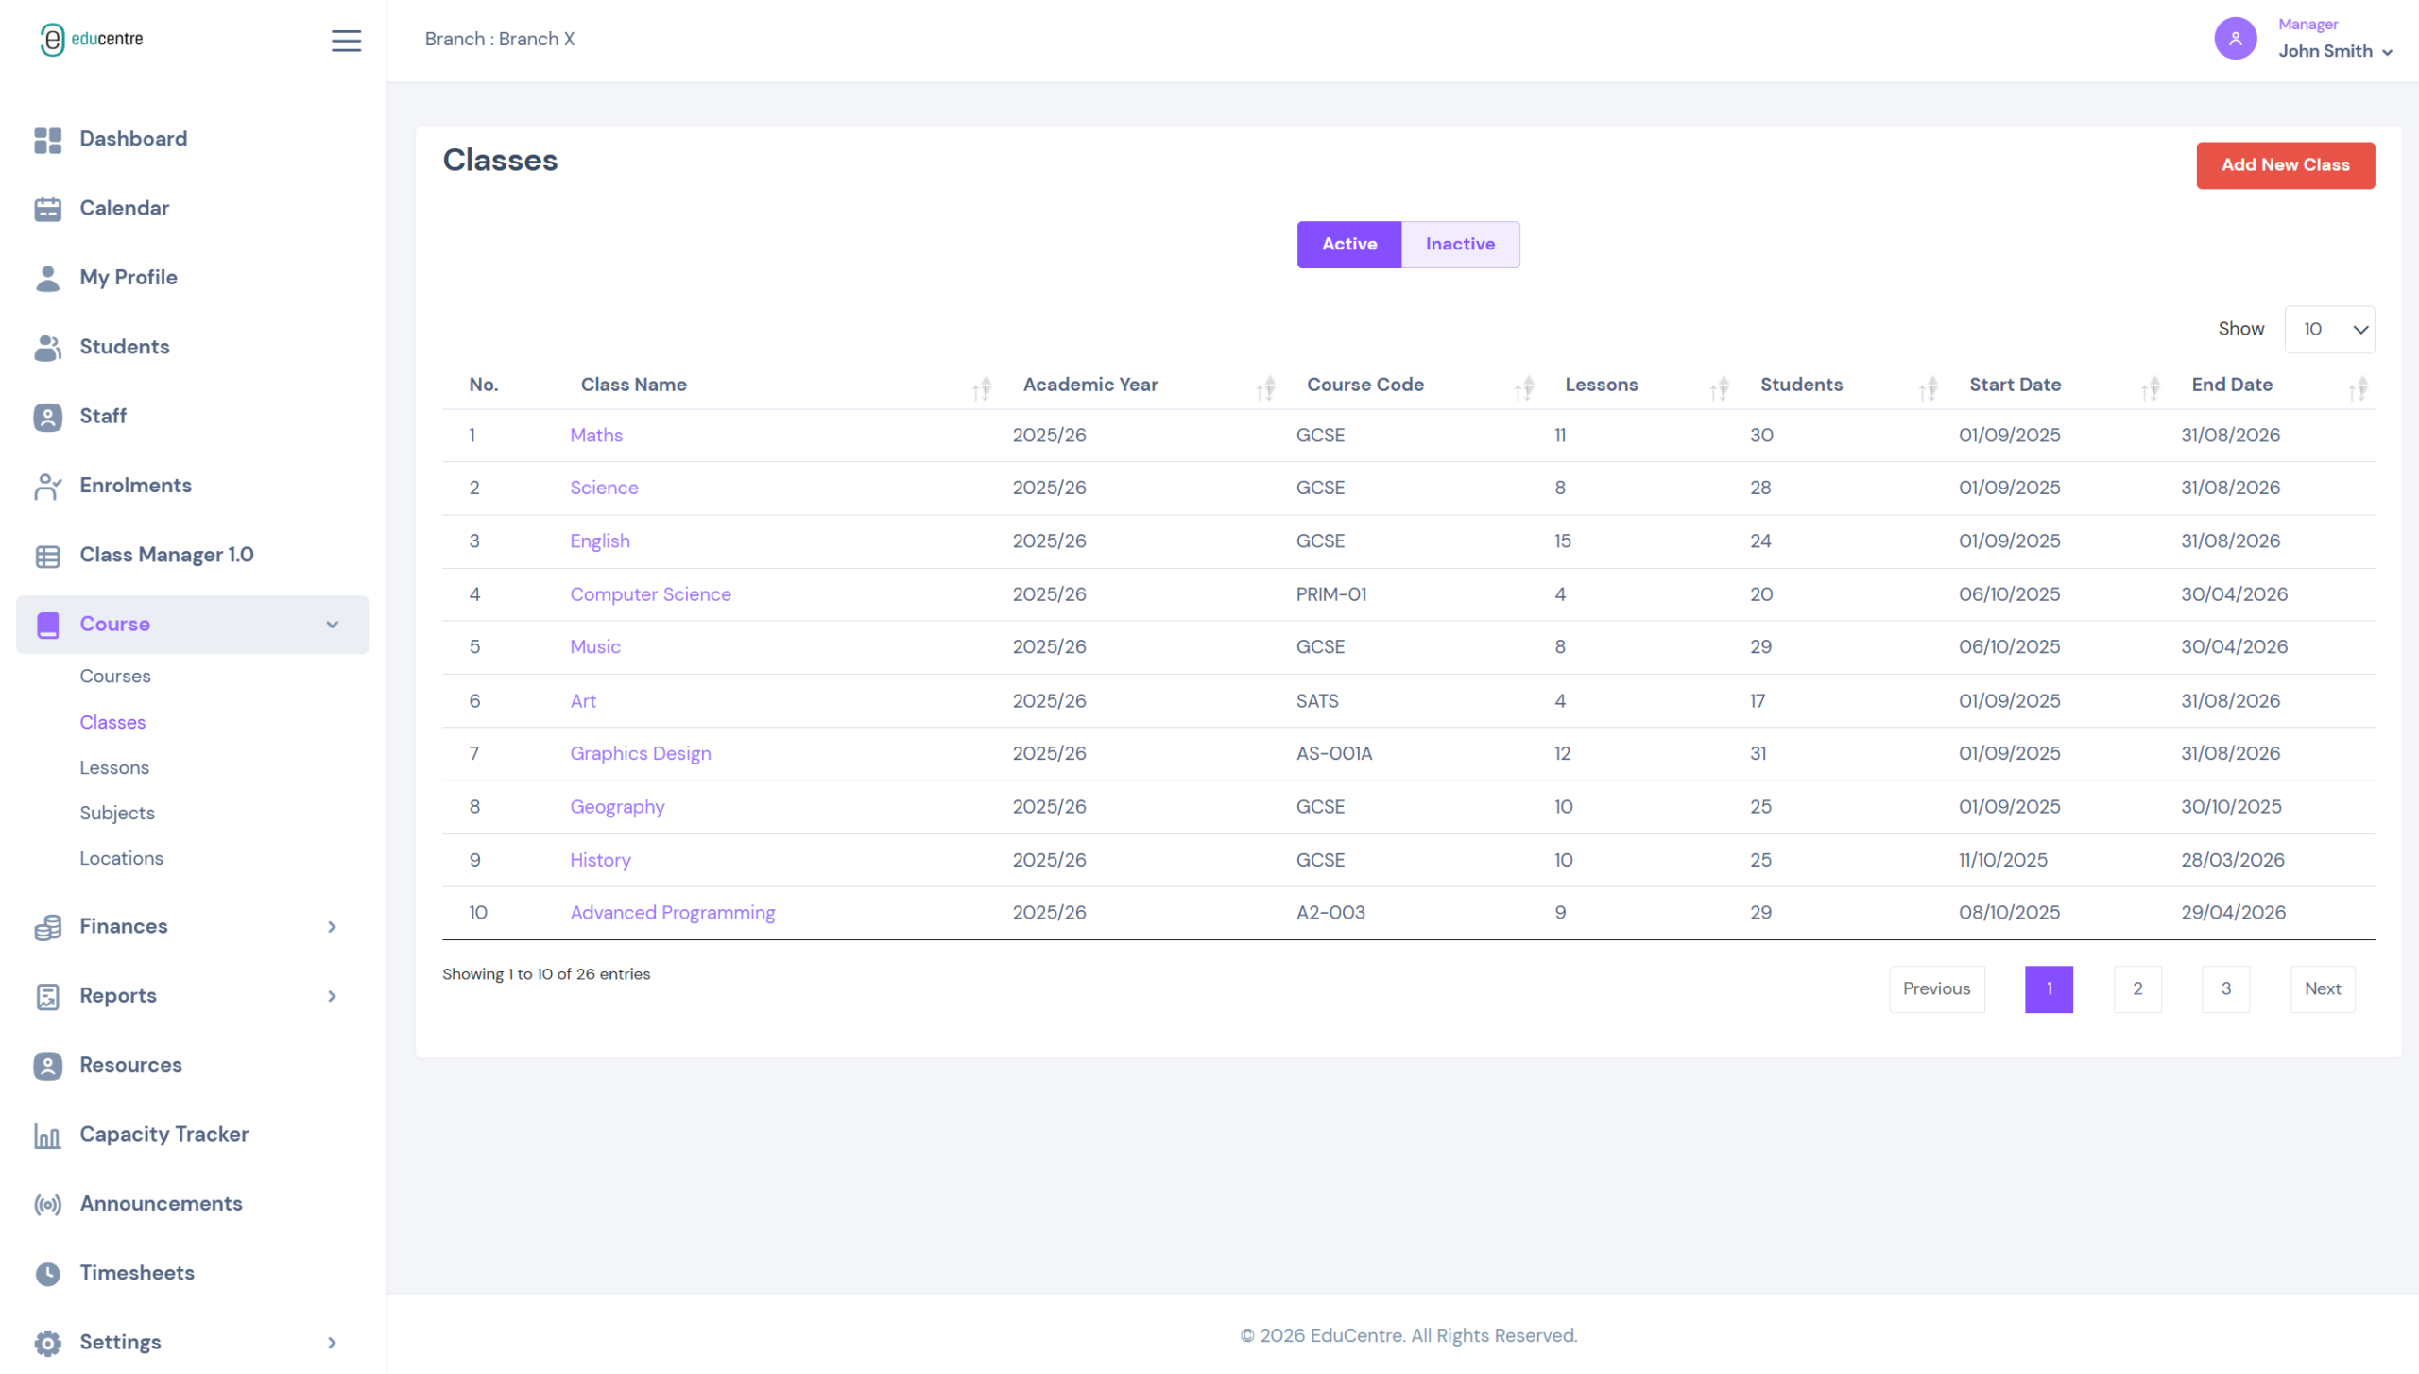Open John Smith account dropdown
Screen dimensions: 2419x1374
coord(2334,51)
